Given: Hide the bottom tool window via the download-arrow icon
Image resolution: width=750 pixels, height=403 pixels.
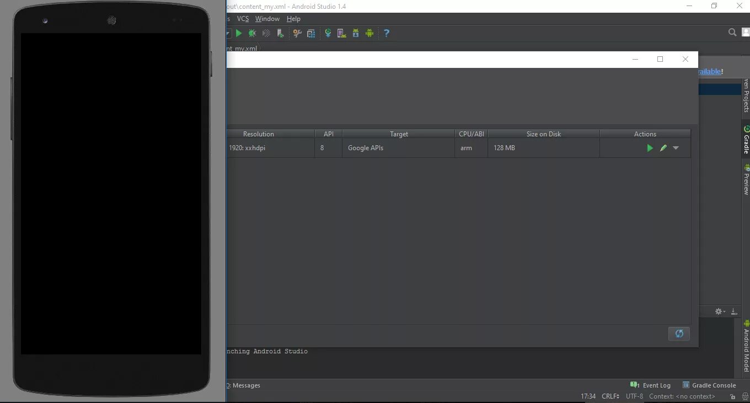Looking at the screenshot, I should (734, 312).
